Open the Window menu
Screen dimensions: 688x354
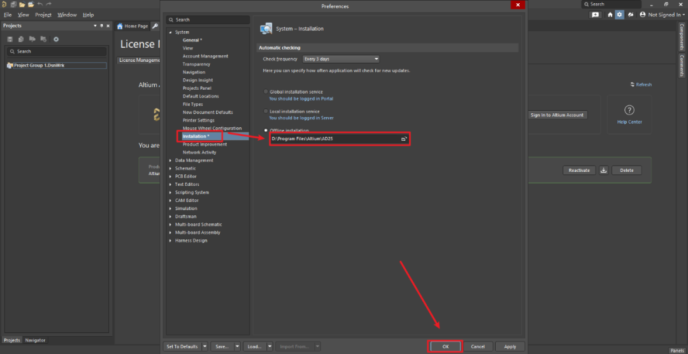67,15
